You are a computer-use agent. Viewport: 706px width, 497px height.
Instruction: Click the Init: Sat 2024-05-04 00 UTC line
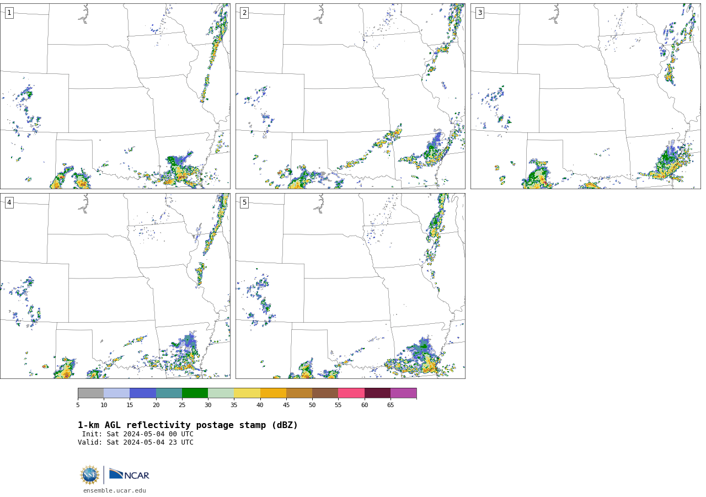click(138, 434)
